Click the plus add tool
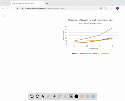This screenshot has width=125, height=101. pos(54,96)
